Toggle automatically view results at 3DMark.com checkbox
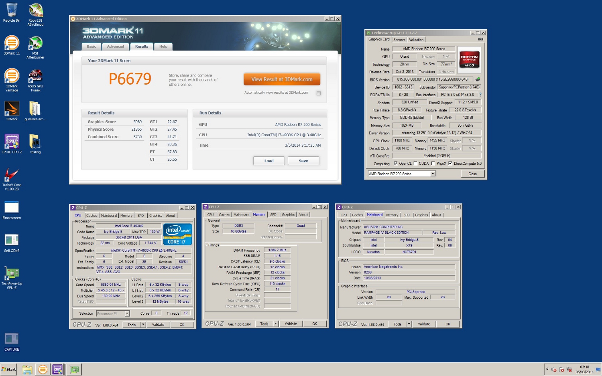This screenshot has width=602, height=376. pyautogui.click(x=319, y=93)
